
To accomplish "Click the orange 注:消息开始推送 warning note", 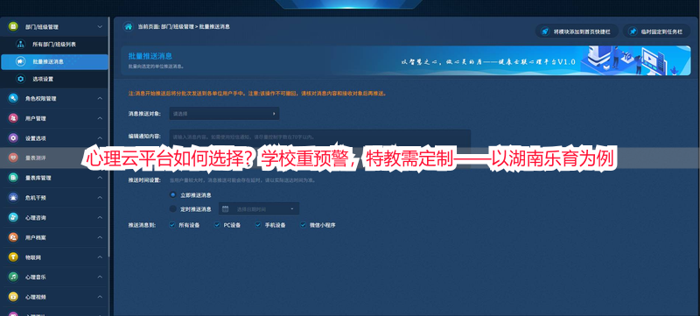I will click(257, 94).
